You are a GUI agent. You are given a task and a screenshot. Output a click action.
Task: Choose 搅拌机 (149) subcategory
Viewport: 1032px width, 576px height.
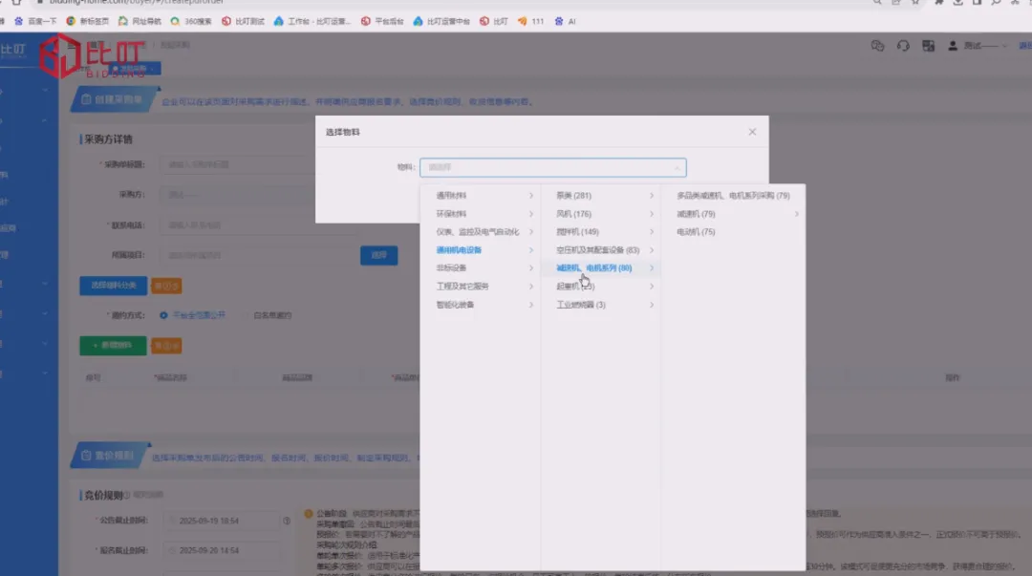577,232
